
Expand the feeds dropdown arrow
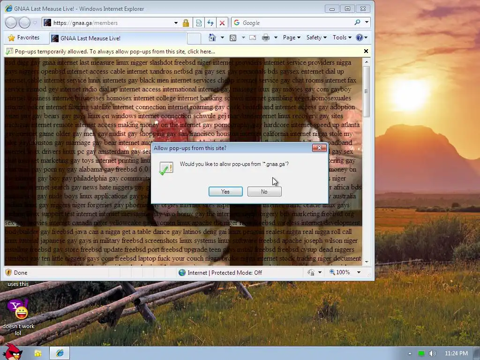243,37
